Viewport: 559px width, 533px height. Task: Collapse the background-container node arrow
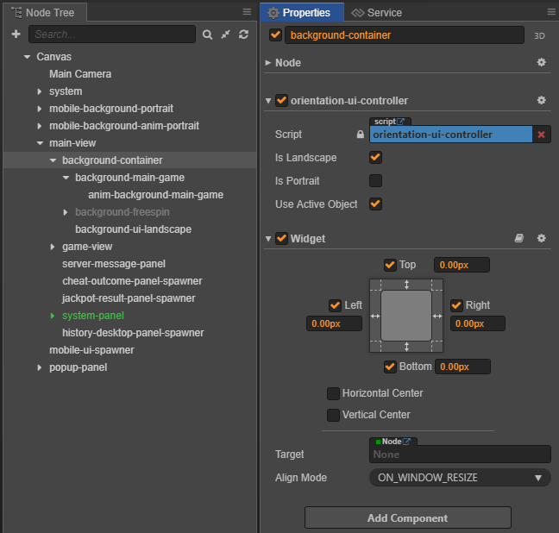[x=53, y=160]
